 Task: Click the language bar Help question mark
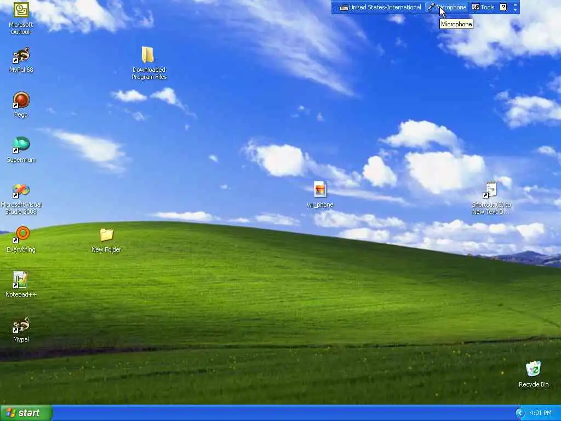[503, 7]
